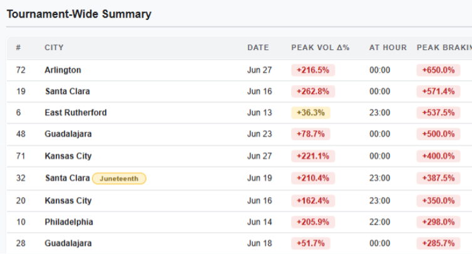
Task: Click Guadalajara in row 48
Action: (68, 134)
